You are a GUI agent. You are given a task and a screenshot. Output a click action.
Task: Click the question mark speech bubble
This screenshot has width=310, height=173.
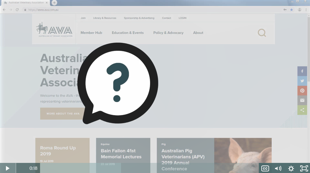[118, 83]
